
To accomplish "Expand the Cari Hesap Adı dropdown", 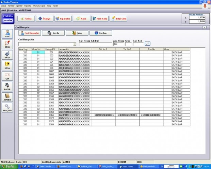I will coord(75,44).
